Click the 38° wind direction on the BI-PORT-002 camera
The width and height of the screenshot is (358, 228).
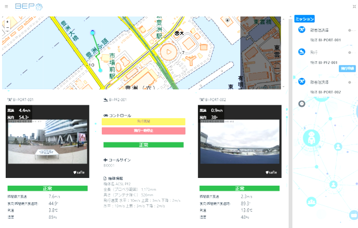coord(214,118)
